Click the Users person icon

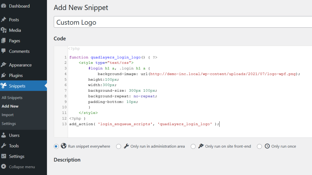click(4, 135)
